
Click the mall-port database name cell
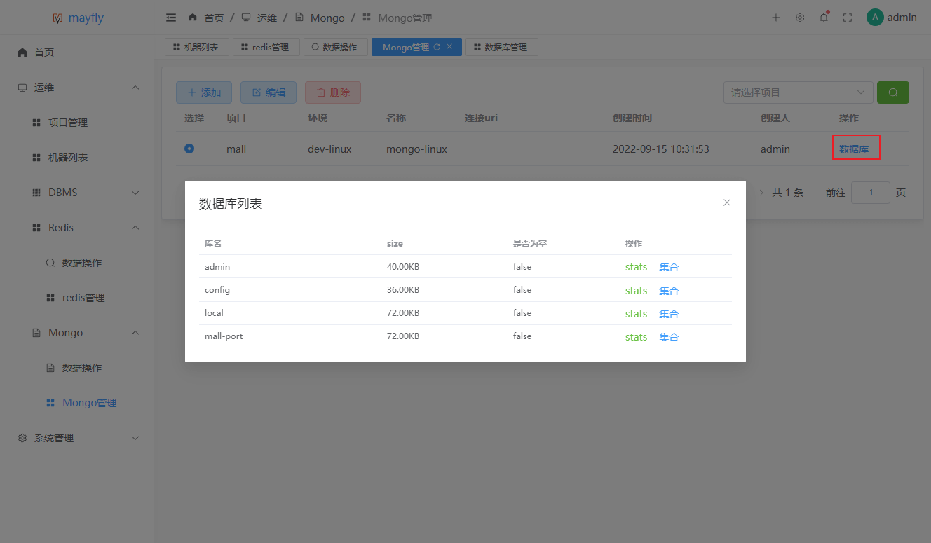click(x=224, y=336)
